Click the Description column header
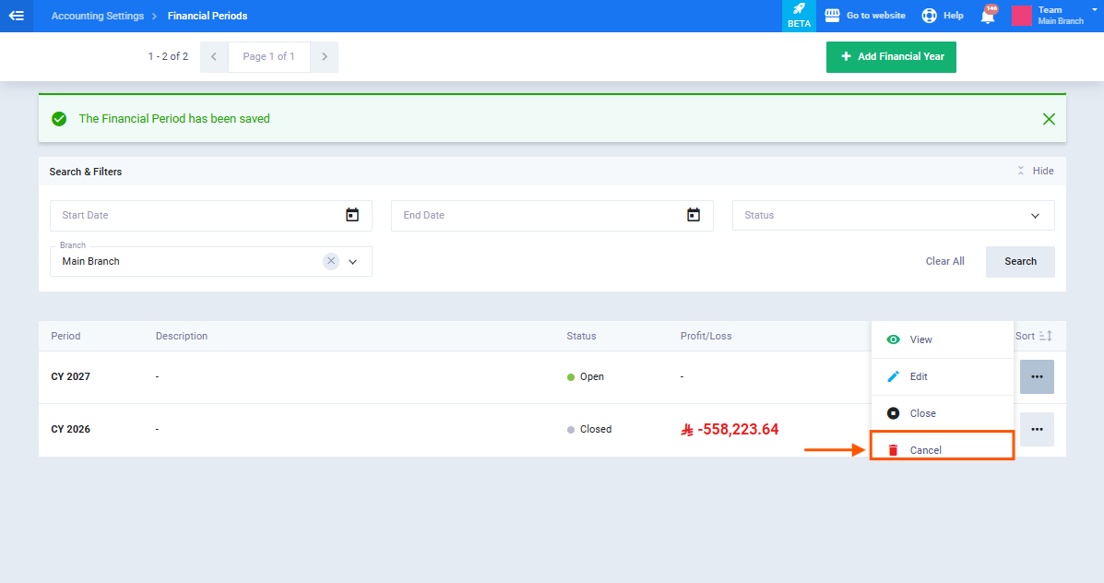This screenshot has width=1104, height=583. pos(182,336)
